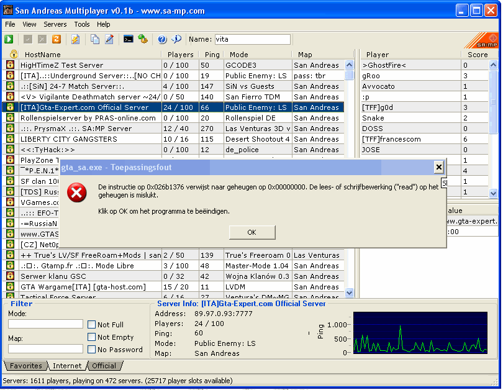Click lock icon of HigHTimeZ Test Server row
The image size is (503, 390).
click(11, 65)
